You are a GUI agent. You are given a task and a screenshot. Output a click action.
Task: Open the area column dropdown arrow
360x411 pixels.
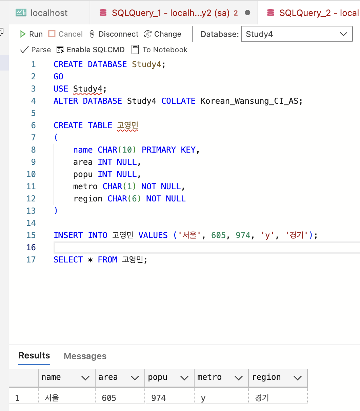point(135,378)
